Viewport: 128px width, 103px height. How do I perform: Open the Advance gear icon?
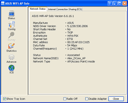[11, 57]
